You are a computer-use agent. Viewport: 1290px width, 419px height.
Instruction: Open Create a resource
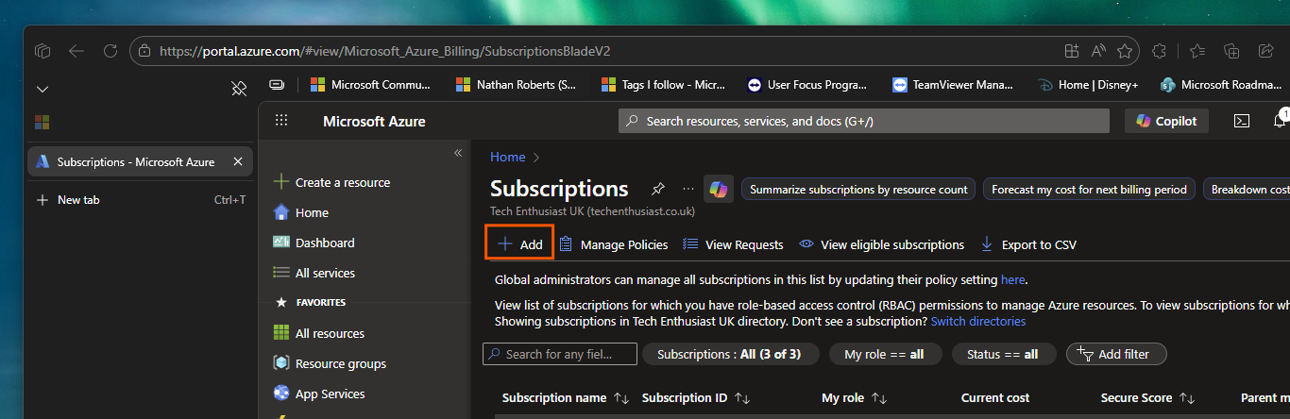tap(331, 182)
